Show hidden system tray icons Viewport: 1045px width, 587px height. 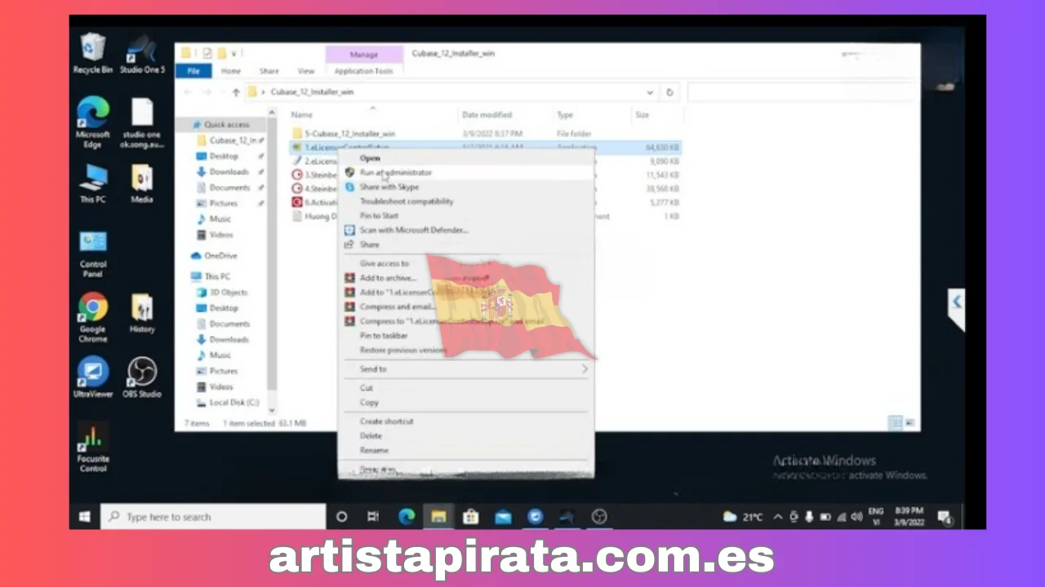click(x=777, y=517)
